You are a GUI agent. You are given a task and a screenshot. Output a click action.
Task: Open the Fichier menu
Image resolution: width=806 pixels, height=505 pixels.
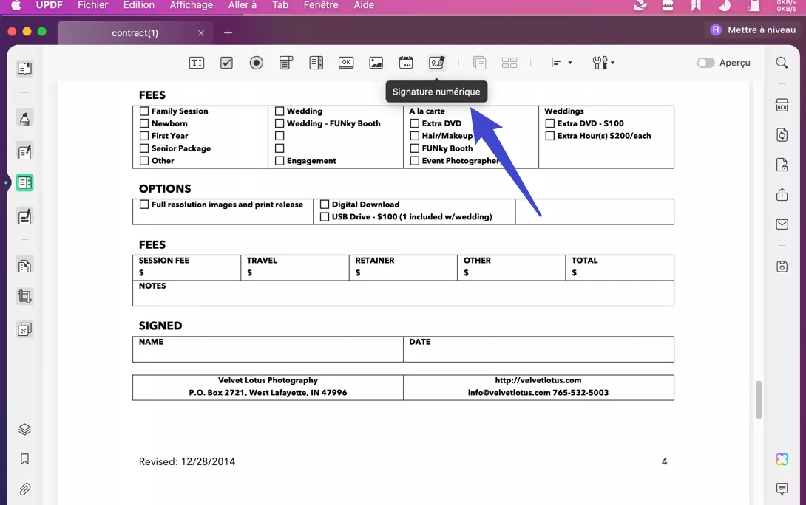[92, 5]
